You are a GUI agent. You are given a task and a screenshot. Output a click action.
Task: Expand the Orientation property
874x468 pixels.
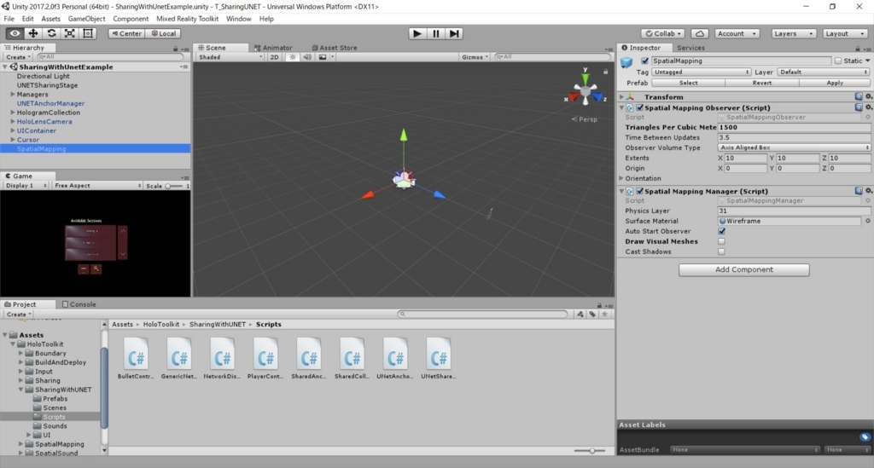click(x=621, y=179)
